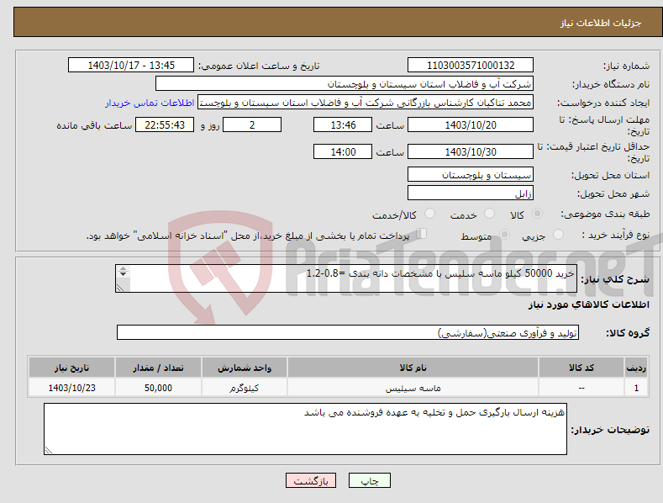Click the price validity date 1403/10/30

point(471,151)
